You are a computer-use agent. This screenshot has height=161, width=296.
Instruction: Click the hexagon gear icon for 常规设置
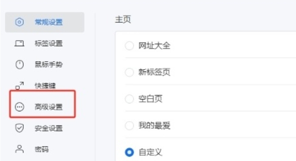19,22
